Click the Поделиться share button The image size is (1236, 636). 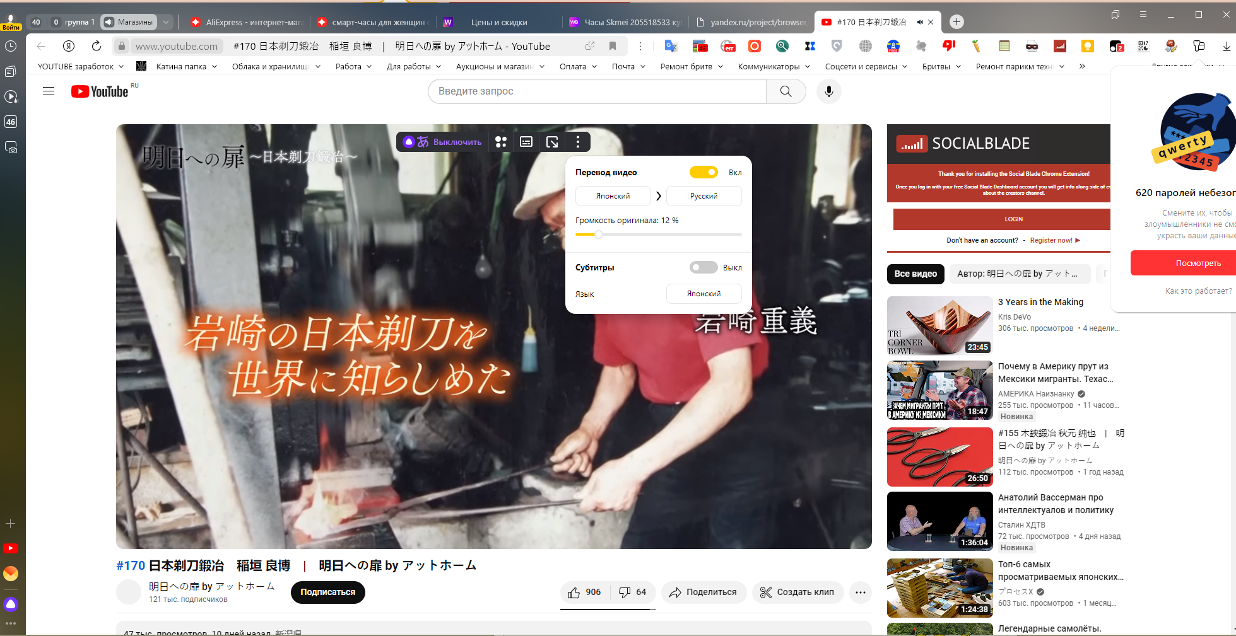tap(703, 592)
